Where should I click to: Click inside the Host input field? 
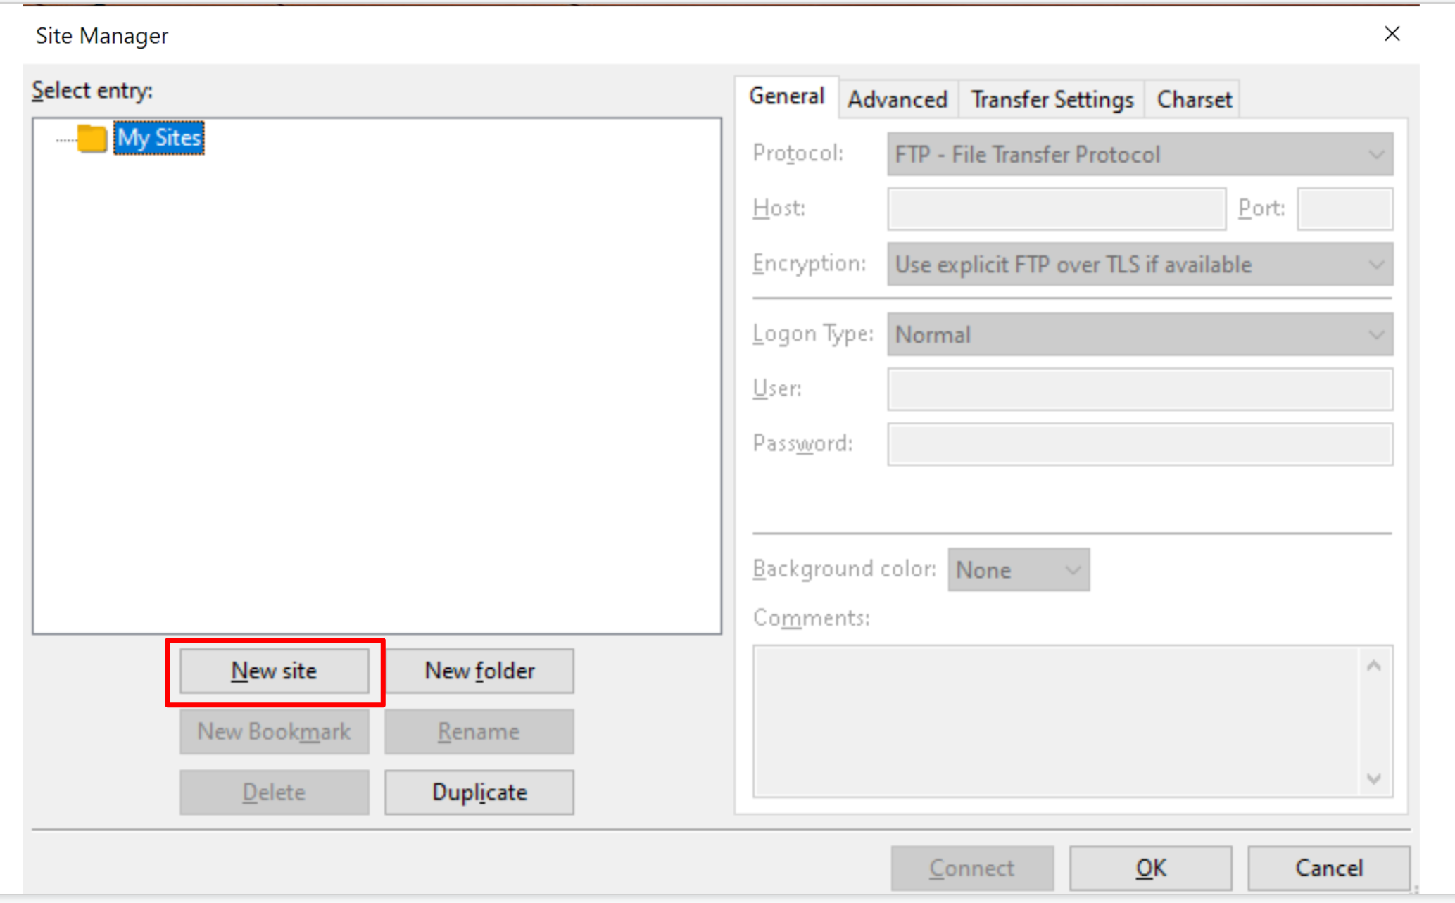[x=1056, y=209]
